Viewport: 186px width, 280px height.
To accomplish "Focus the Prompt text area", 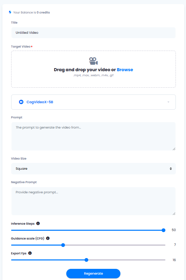I will [x=93, y=136].
